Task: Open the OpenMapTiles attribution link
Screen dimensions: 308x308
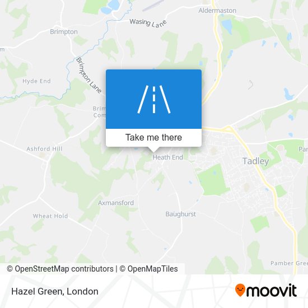Action: [148, 269]
